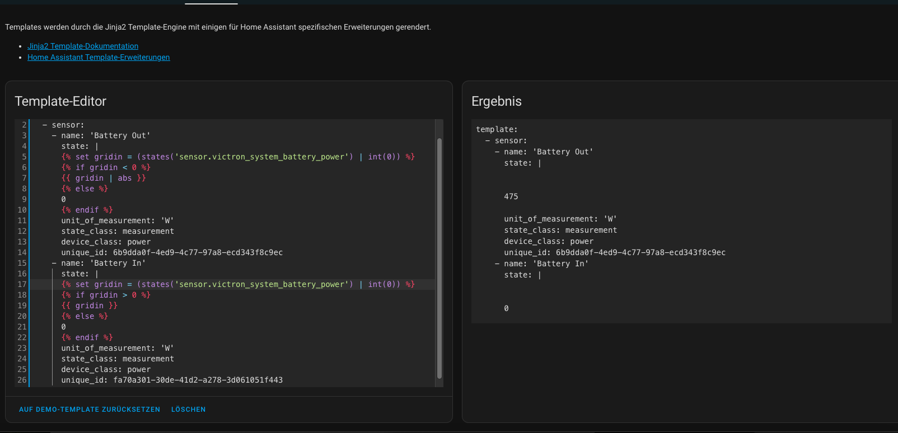Viewport: 898px width, 433px height.
Task: Click the 'if gridin > 0' condition line
Action: pyautogui.click(x=106, y=295)
